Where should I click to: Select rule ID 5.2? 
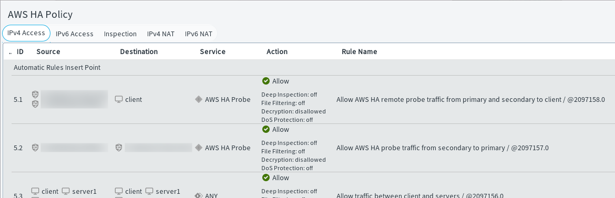tap(18, 148)
